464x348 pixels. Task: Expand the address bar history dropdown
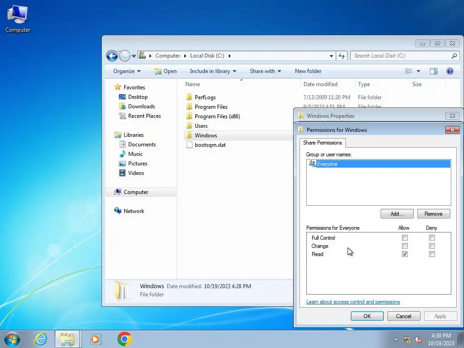coord(331,56)
